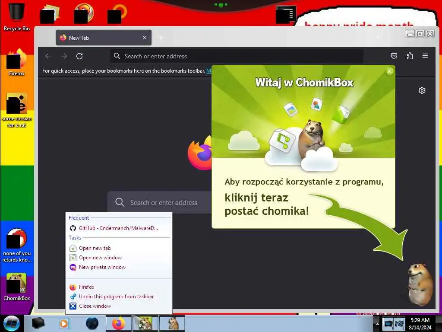Open the Firefox extensions puzzle icon
Viewport: 442px width, 332px height.
(410, 56)
